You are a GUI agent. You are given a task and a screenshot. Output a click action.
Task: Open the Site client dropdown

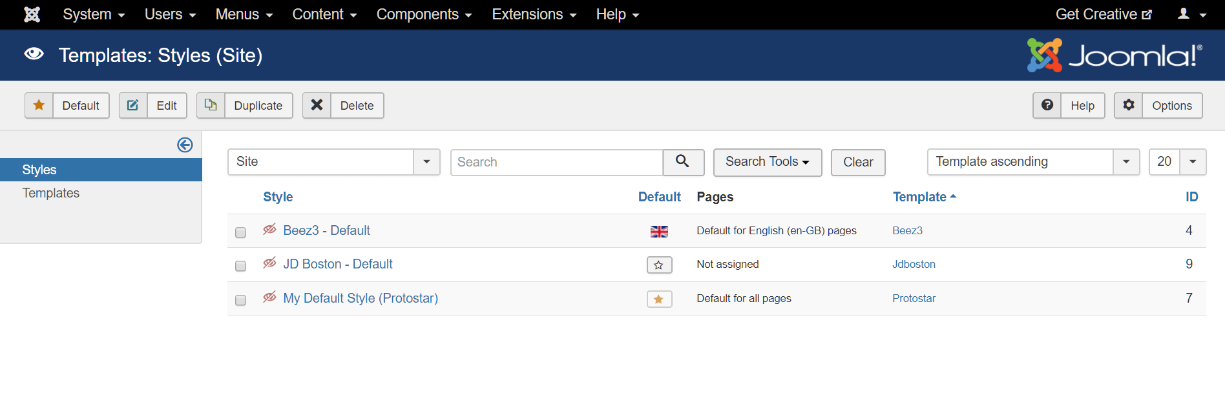click(334, 162)
